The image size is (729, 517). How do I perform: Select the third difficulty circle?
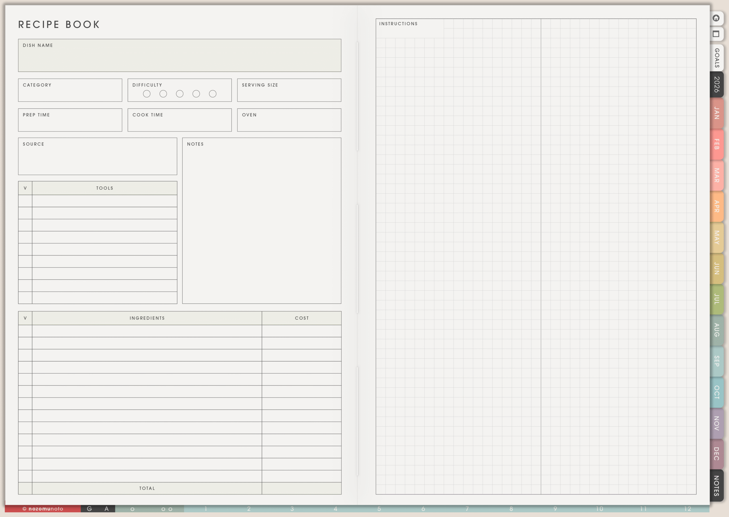pos(180,94)
